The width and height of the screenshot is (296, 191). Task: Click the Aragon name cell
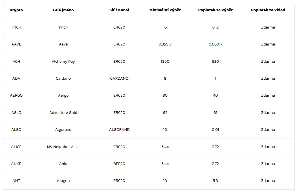[x=63, y=181]
